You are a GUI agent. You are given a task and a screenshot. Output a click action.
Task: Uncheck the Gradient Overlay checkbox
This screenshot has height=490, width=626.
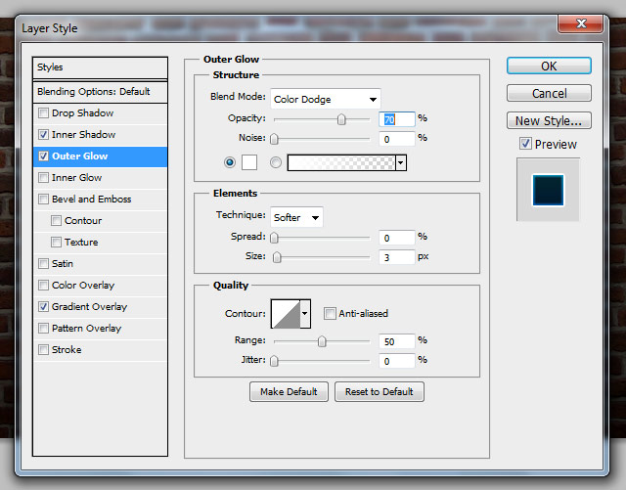point(43,307)
